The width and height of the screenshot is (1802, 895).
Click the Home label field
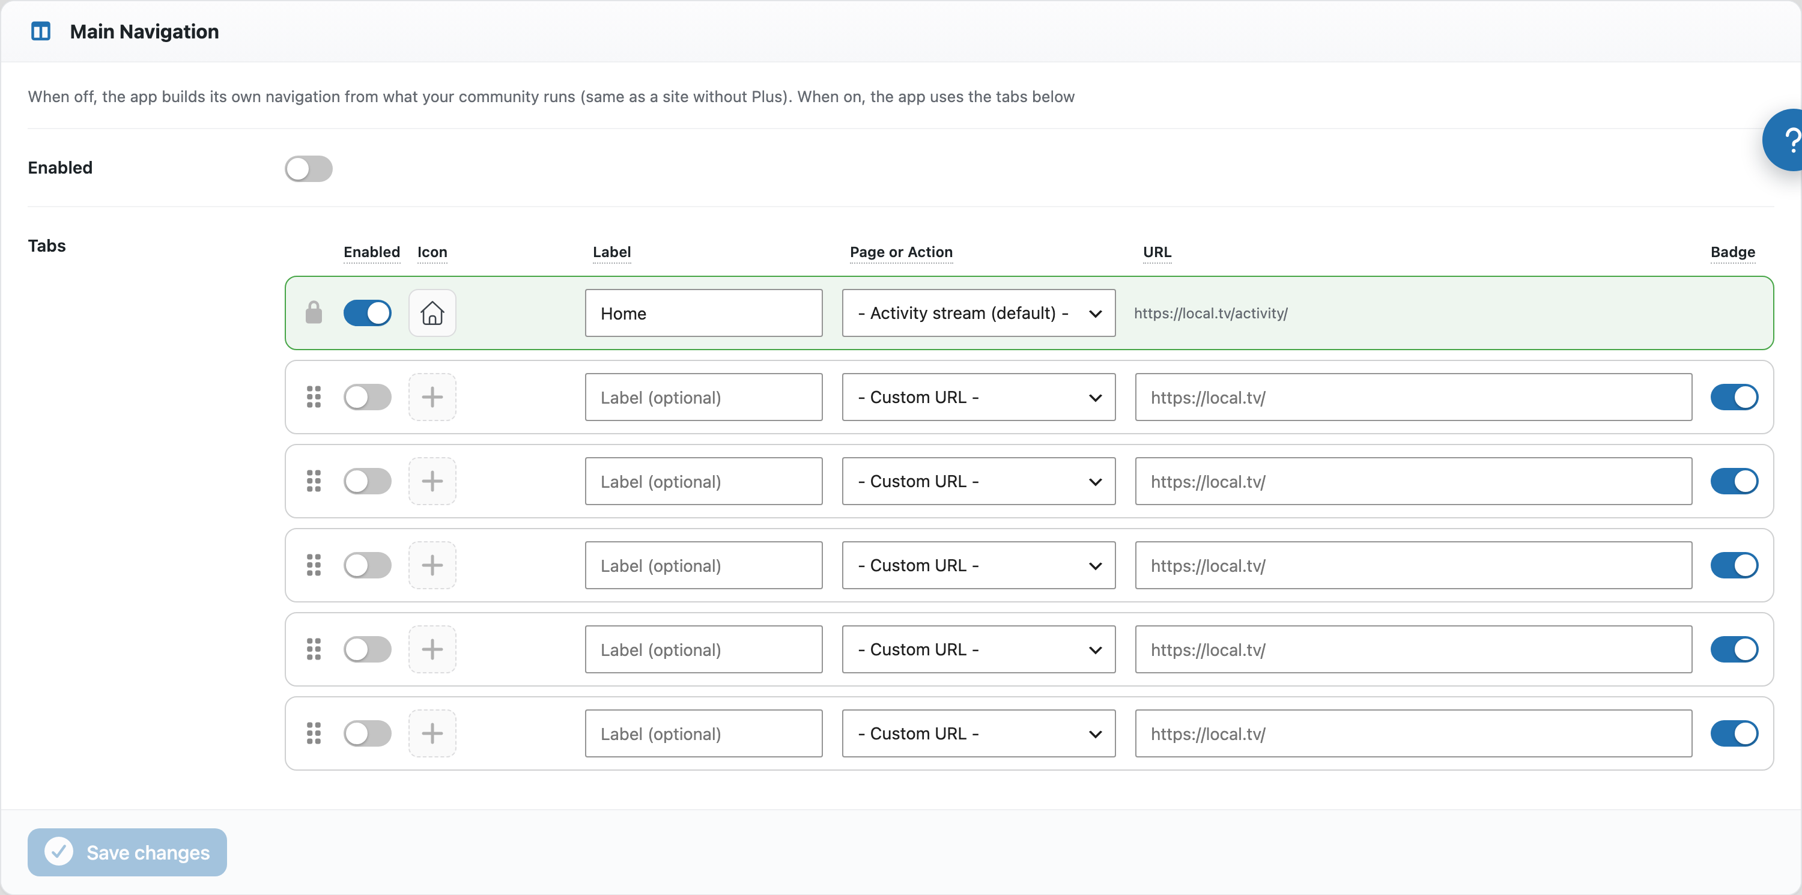[x=704, y=313]
